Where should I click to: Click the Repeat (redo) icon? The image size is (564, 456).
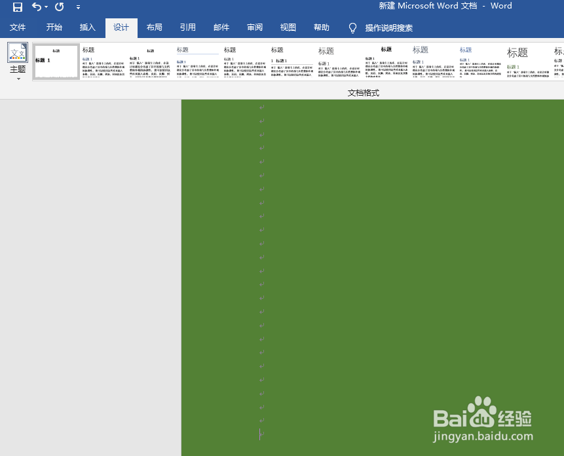tap(58, 6)
